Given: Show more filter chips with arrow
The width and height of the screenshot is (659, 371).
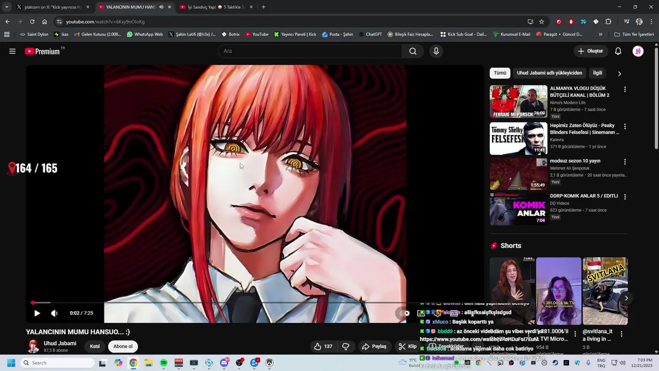Looking at the screenshot, I should (619, 74).
